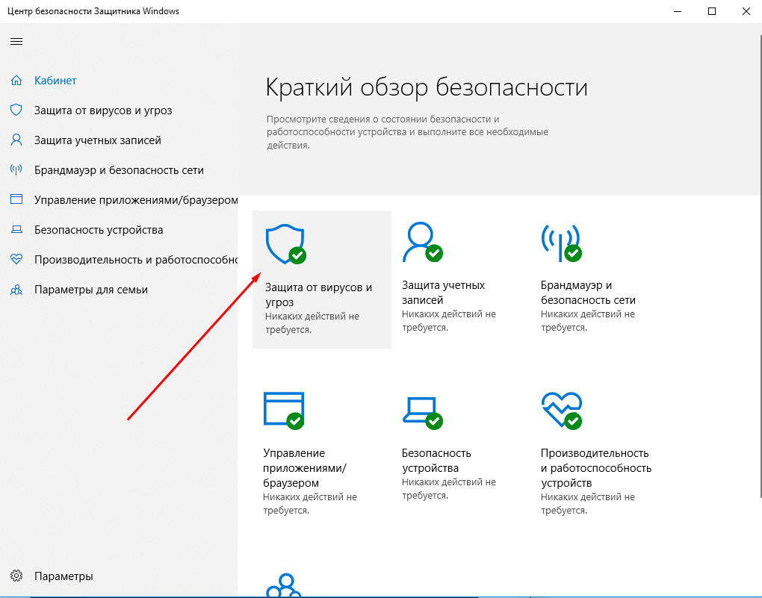This screenshot has width=762, height=598.
Task: Click the large shield tile icon
Action: coord(285,244)
